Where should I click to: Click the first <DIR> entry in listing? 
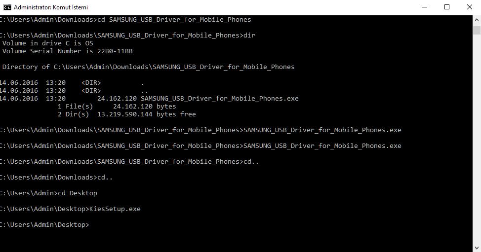pyautogui.click(x=91, y=83)
